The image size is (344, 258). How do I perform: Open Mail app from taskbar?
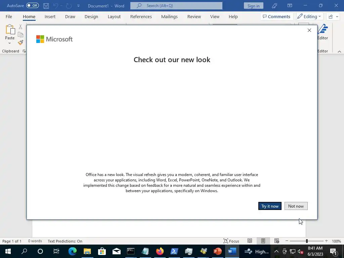tap(117, 251)
